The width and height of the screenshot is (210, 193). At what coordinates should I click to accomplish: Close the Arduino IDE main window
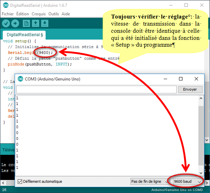(x=202, y=5)
